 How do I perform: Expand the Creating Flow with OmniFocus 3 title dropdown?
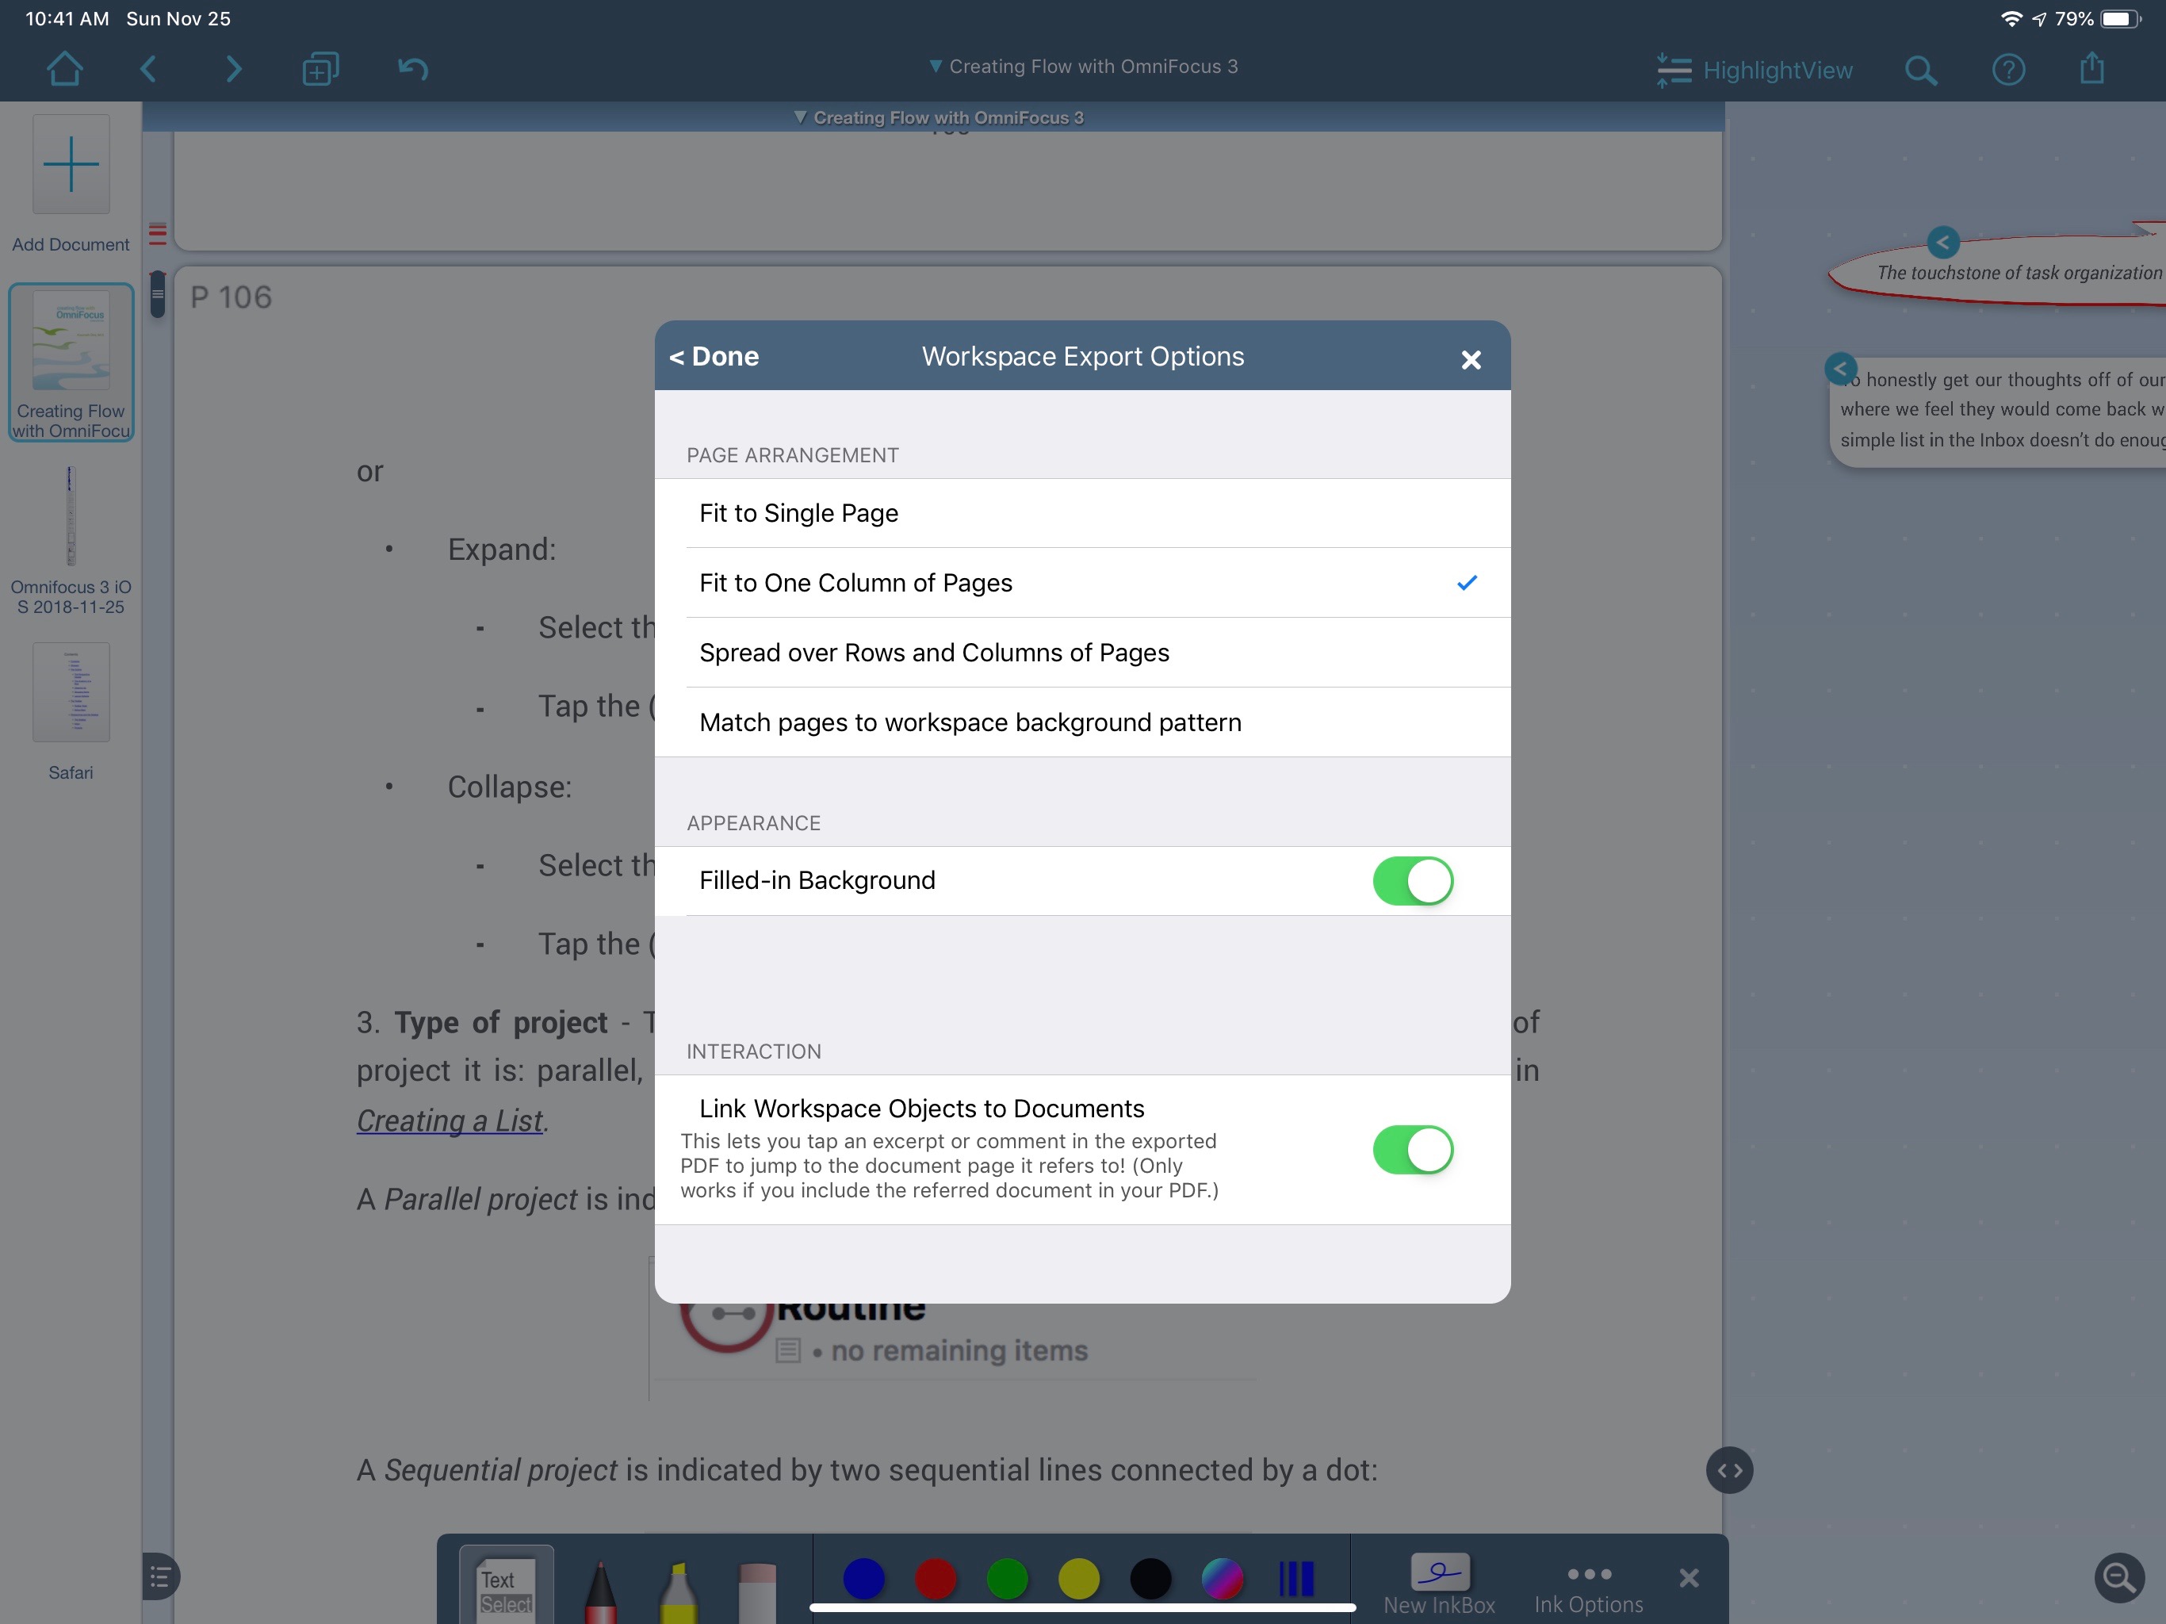(1083, 67)
